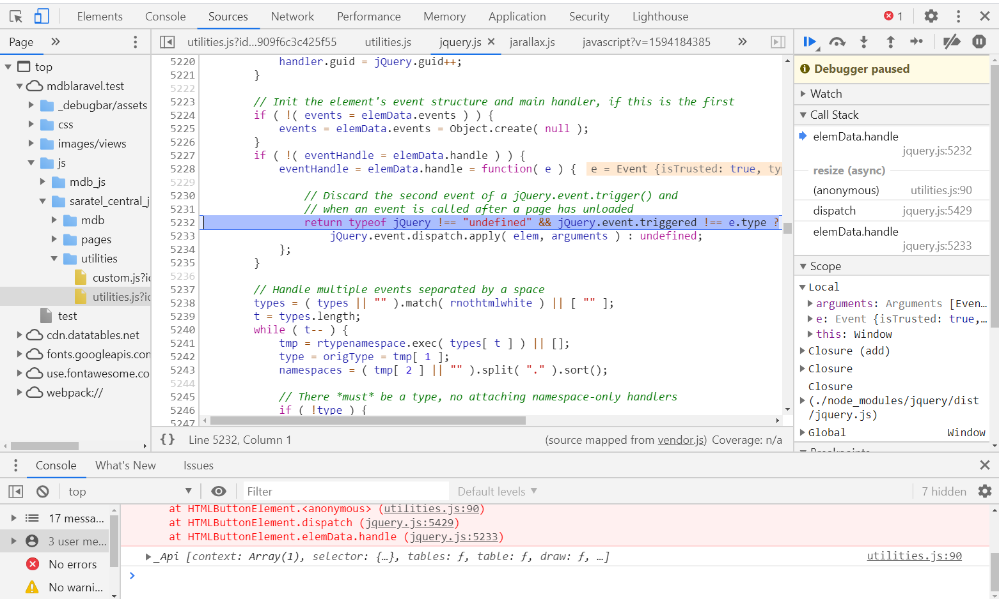The height and width of the screenshot is (599, 999).
Task: Open DevTools settings
Action: (x=931, y=16)
